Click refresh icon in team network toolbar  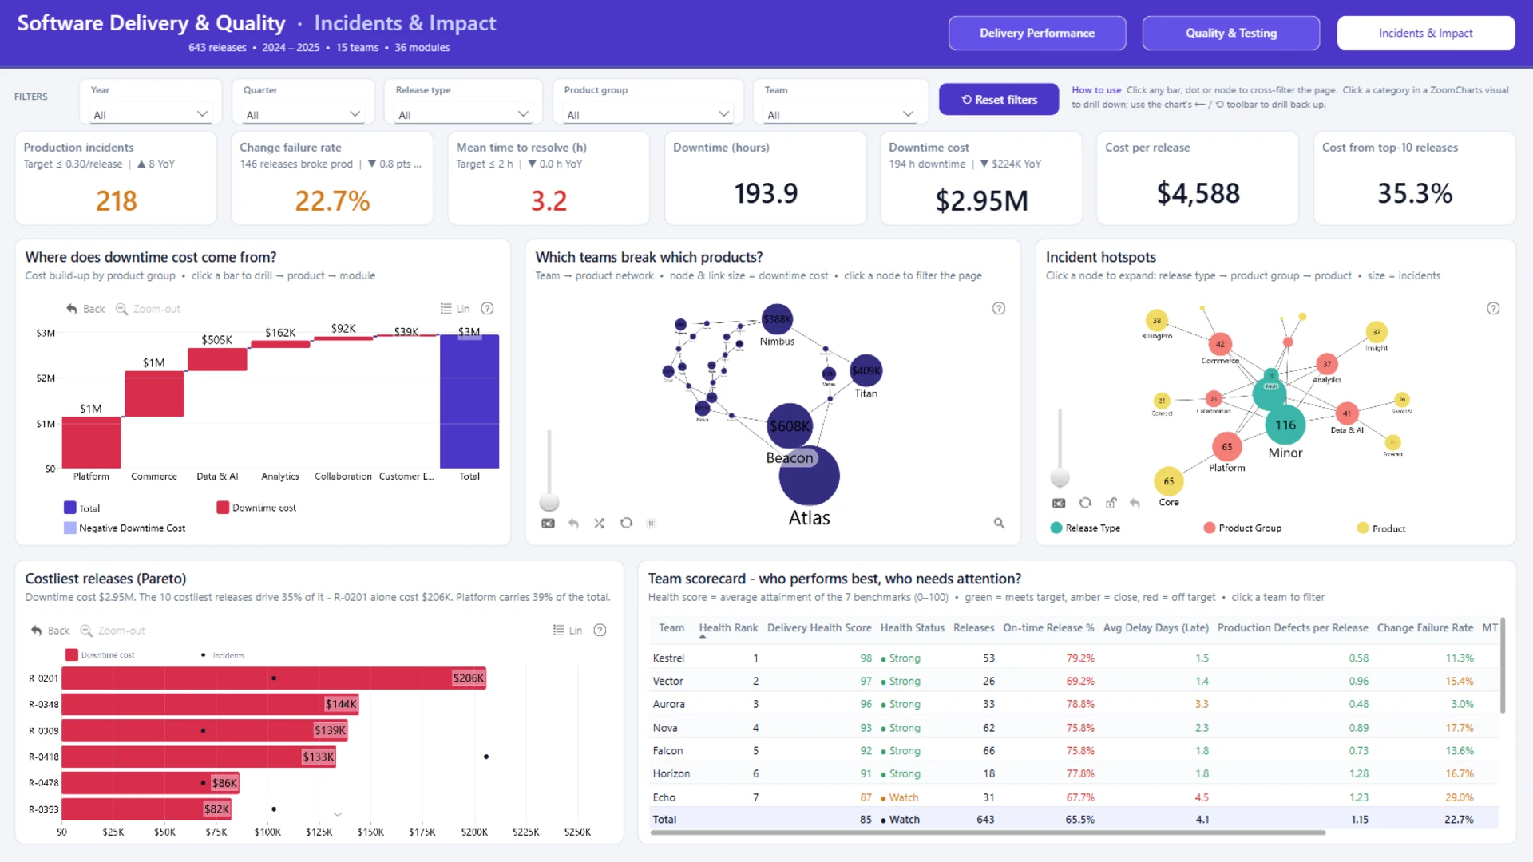(627, 524)
